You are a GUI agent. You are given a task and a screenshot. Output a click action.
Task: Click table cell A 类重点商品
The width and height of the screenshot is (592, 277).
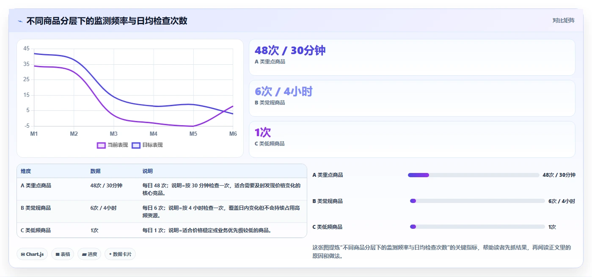click(x=36, y=186)
